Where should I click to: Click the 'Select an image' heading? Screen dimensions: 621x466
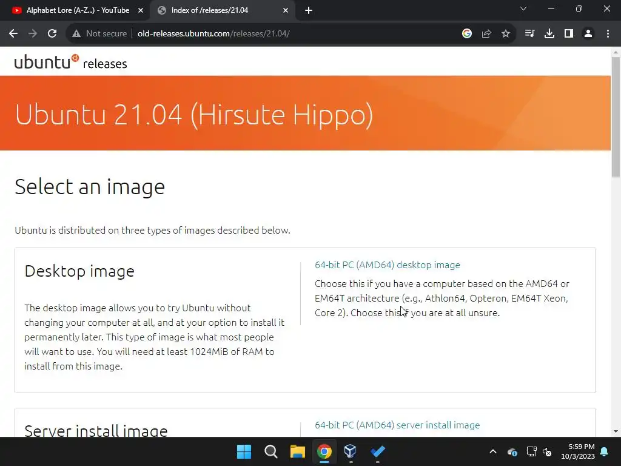click(x=90, y=187)
